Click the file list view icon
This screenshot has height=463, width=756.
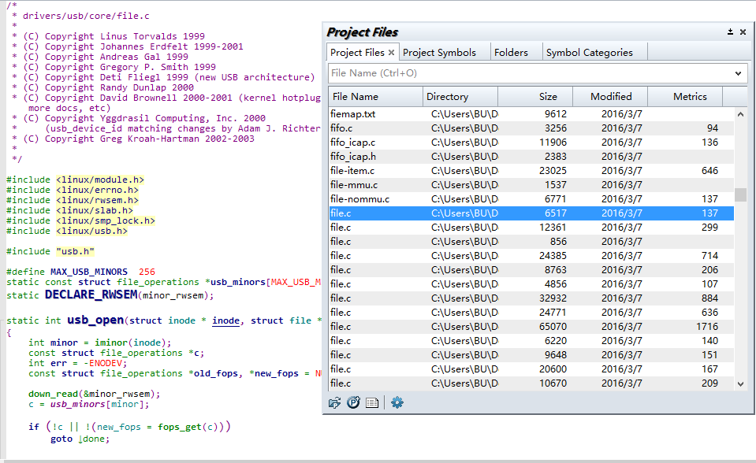click(372, 402)
